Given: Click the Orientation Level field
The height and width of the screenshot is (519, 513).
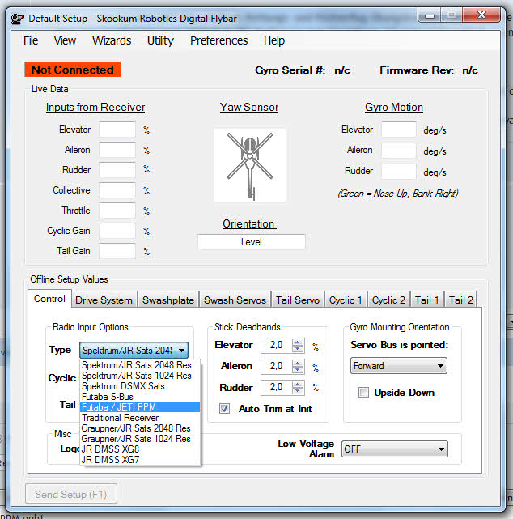Looking at the screenshot, I should [252, 242].
